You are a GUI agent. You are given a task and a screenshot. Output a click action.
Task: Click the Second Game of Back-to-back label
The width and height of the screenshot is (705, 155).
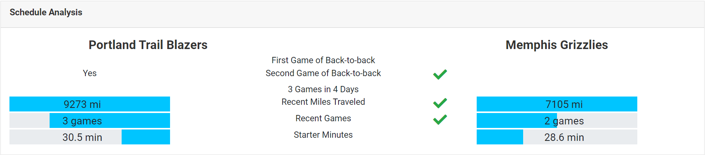(x=323, y=73)
